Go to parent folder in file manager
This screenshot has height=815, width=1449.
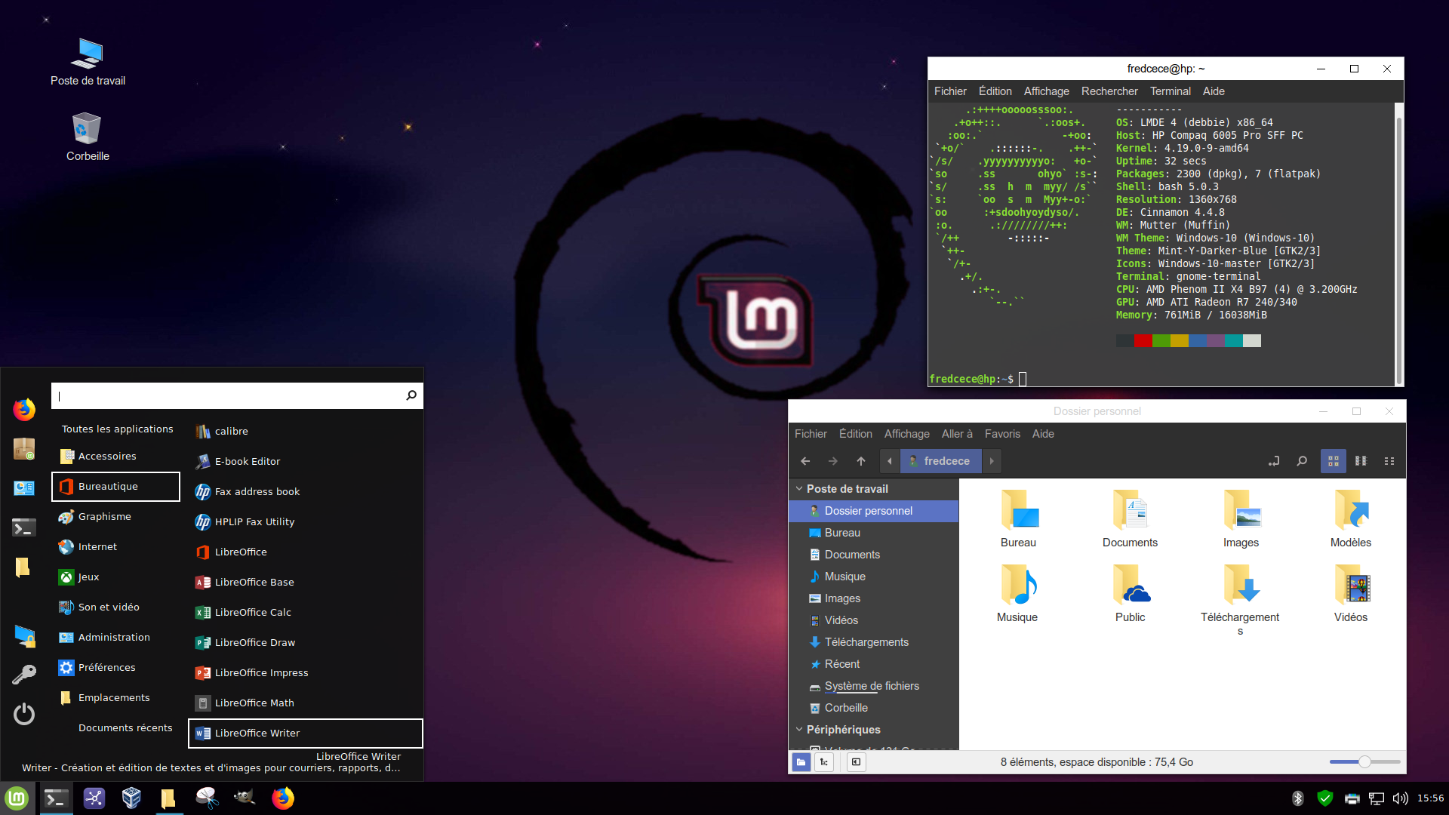(x=861, y=461)
